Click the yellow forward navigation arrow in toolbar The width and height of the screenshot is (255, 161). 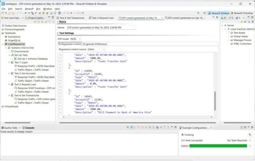pos(68,13)
